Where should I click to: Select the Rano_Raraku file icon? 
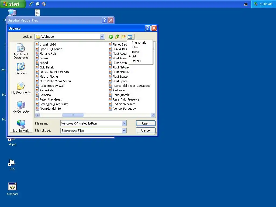[x=110, y=95]
